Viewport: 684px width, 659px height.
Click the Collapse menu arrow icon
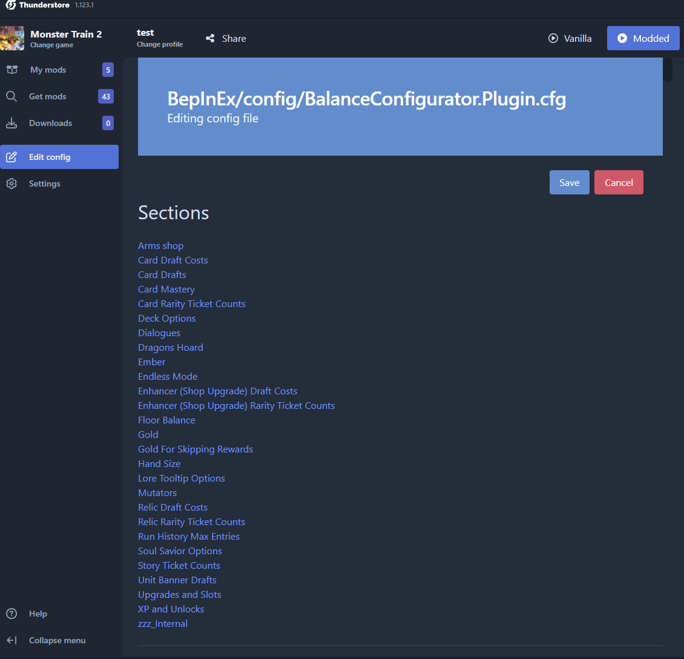12,640
